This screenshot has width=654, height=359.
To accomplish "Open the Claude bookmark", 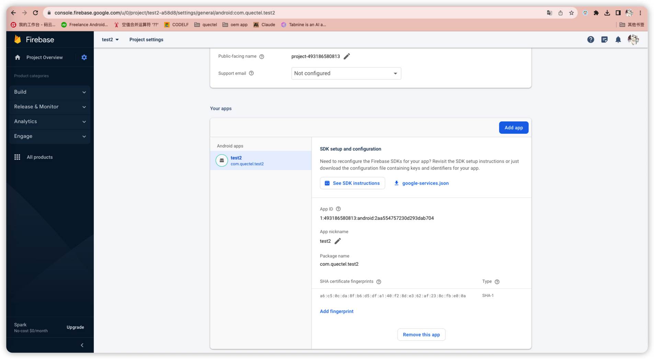I will tap(264, 25).
